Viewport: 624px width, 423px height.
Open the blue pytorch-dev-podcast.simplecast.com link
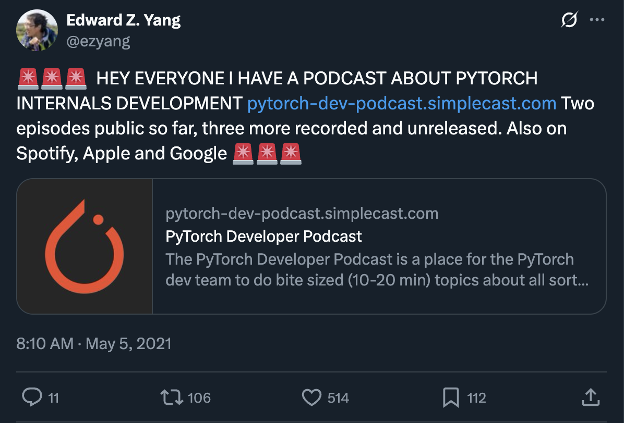point(402,103)
